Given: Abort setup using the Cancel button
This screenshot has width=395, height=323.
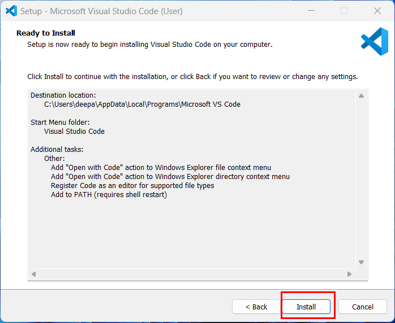Looking at the screenshot, I should tap(363, 307).
